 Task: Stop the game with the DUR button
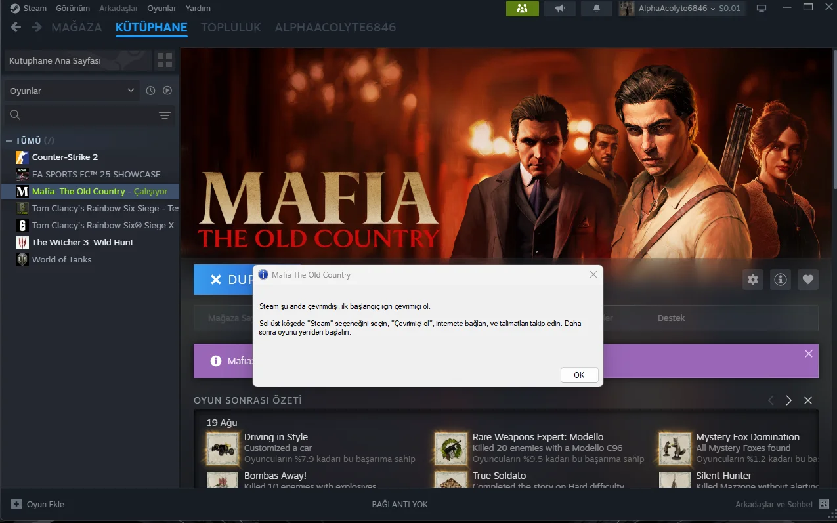pyautogui.click(x=224, y=280)
